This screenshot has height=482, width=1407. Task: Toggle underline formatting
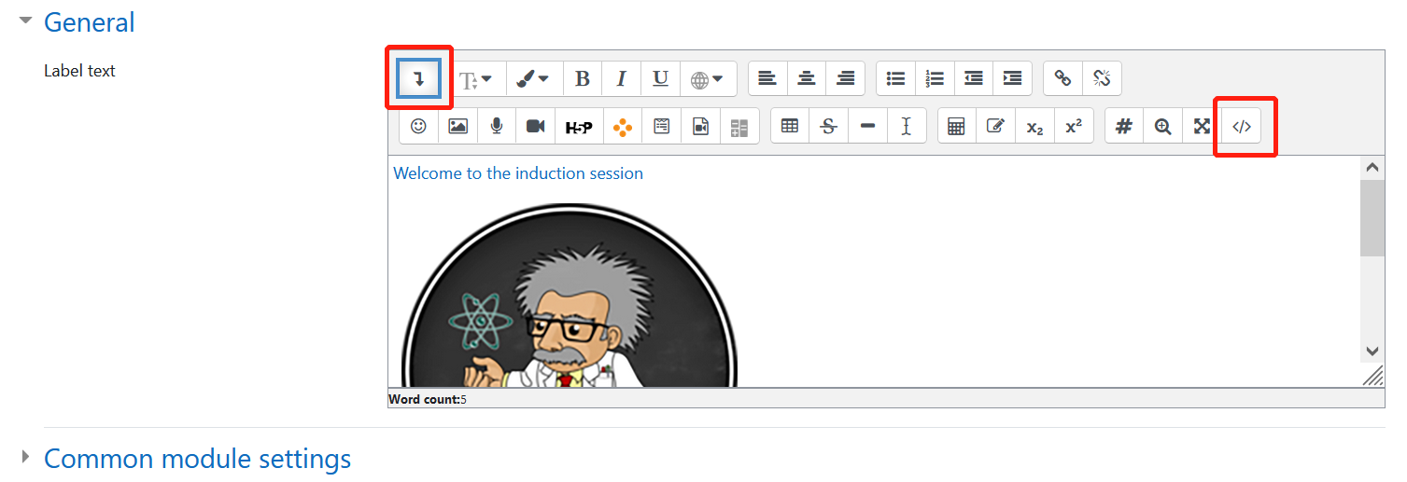click(660, 79)
